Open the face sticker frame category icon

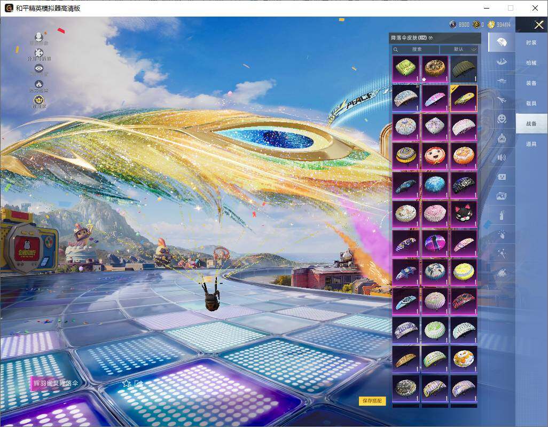502,177
